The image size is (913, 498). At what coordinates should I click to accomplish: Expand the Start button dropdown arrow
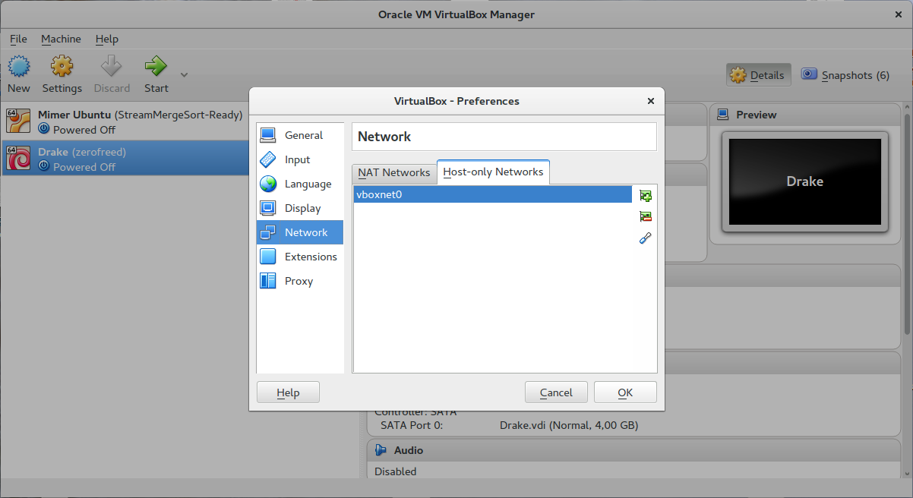coord(184,74)
